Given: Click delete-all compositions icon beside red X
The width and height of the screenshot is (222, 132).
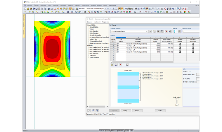Looking at the screenshot, I should pyautogui.click(x=170, y=31).
